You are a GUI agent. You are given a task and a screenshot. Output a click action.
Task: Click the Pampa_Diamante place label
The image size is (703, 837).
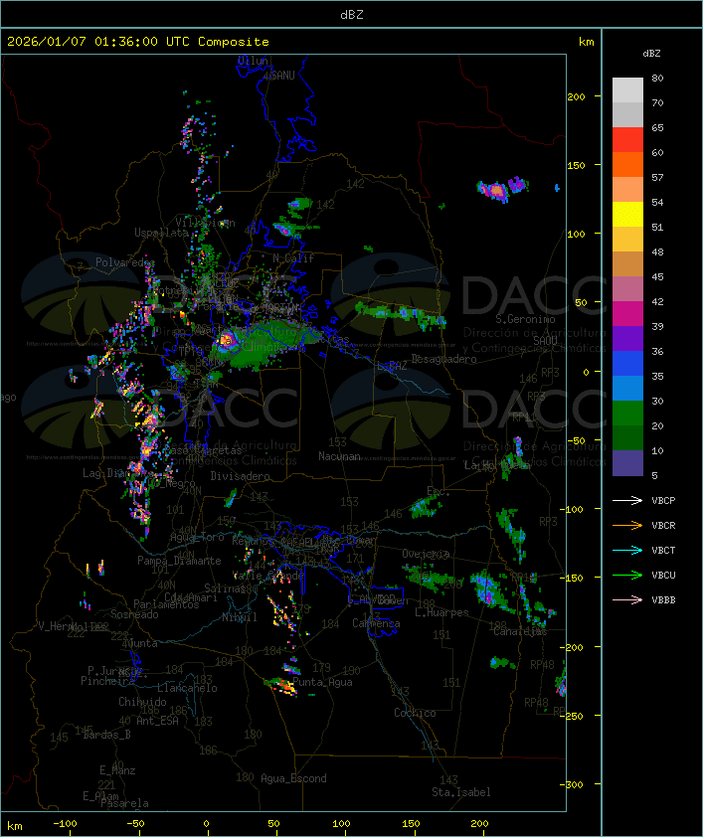(179, 561)
